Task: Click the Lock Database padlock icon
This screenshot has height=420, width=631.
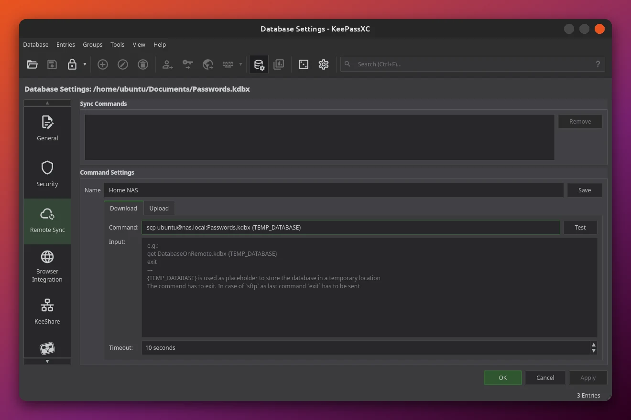Action: [72, 64]
